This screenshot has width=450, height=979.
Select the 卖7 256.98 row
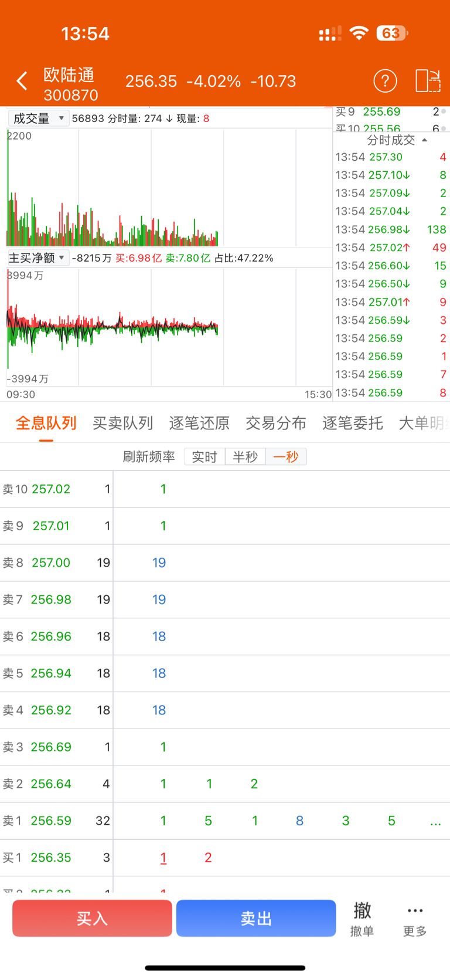tap(225, 600)
